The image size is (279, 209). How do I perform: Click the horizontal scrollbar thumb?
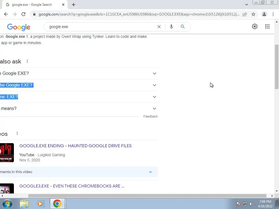click(x=147, y=196)
